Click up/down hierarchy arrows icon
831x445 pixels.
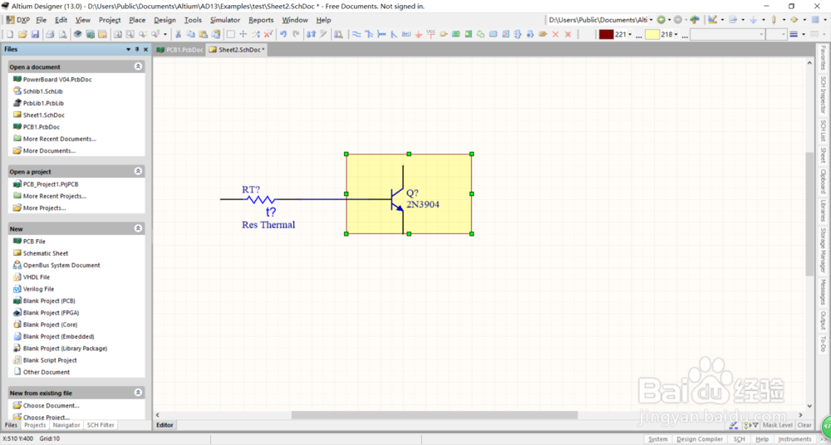[312, 34]
